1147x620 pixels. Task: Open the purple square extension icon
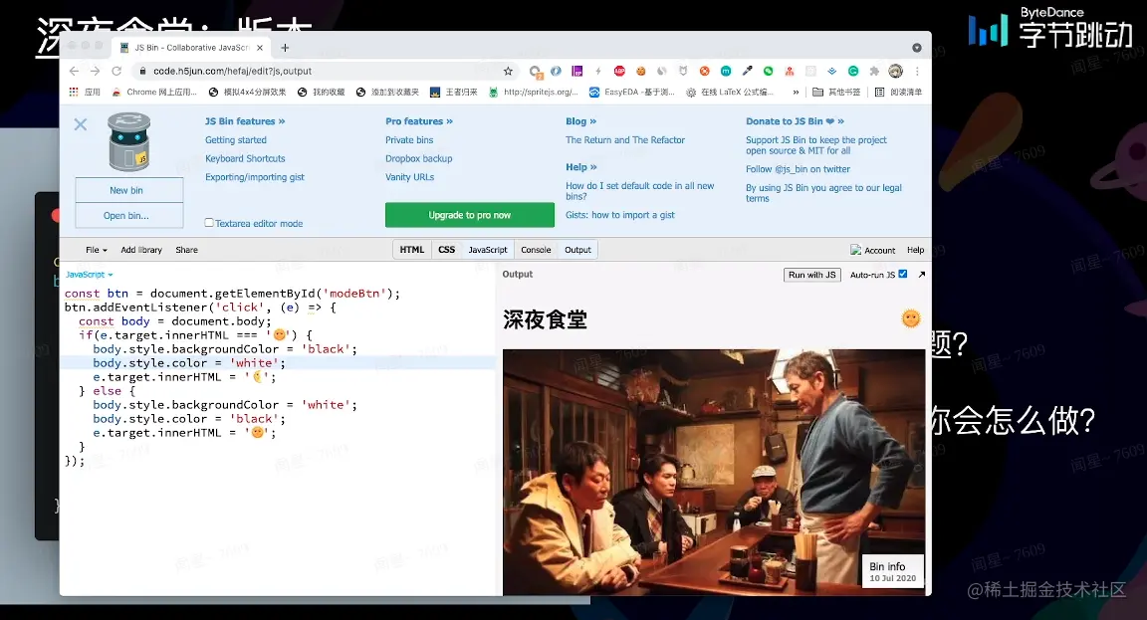click(x=577, y=71)
